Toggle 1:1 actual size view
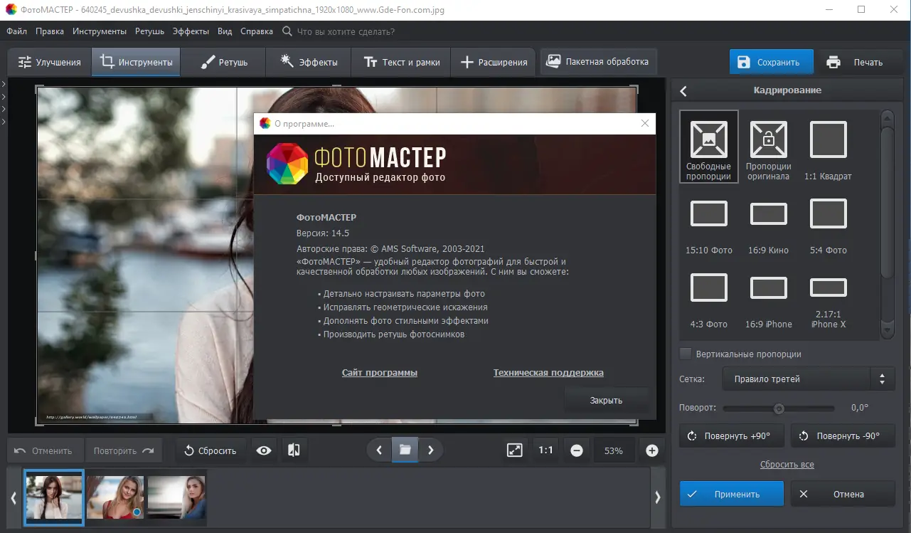 (545, 450)
